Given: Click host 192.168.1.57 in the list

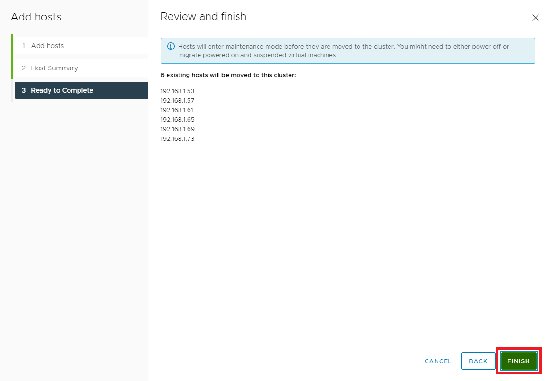Looking at the screenshot, I should pos(178,101).
